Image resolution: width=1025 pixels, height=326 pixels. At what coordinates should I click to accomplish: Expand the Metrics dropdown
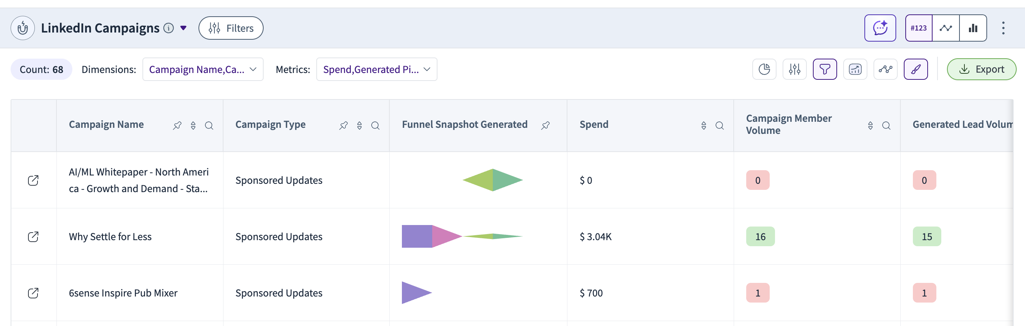377,69
